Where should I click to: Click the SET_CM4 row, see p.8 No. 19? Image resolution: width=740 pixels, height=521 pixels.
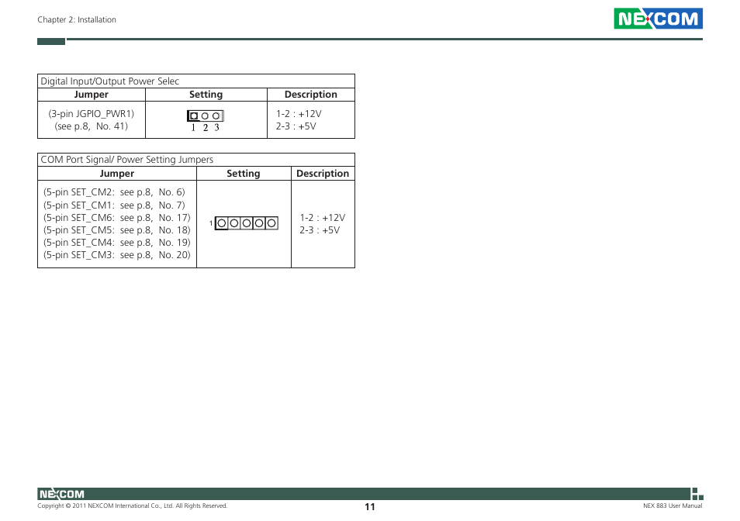pos(116,242)
